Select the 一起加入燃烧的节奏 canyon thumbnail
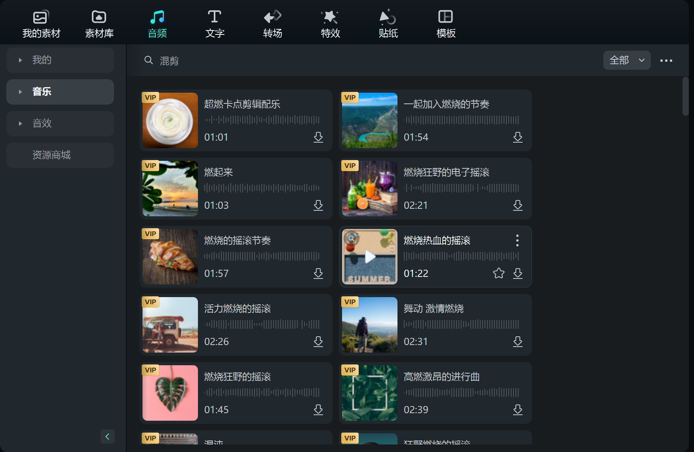694x452 pixels. [370, 120]
